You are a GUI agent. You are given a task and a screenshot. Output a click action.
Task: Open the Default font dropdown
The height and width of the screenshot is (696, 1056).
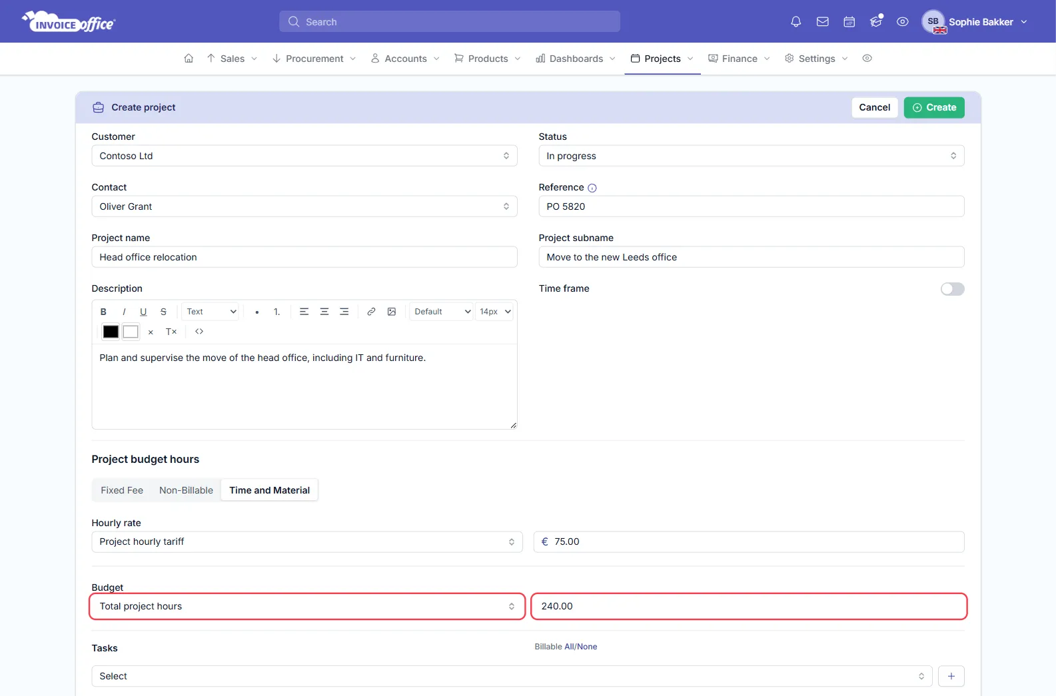click(x=441, y=312)
